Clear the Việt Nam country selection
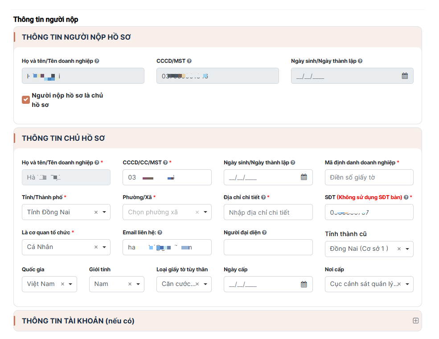Image resolution: width=439 pixels, height=339 pixels. 62,284
